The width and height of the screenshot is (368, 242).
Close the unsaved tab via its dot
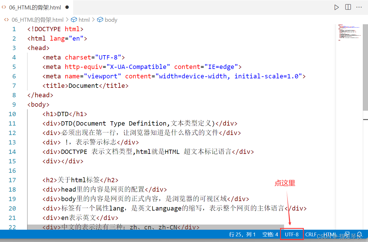67,7
